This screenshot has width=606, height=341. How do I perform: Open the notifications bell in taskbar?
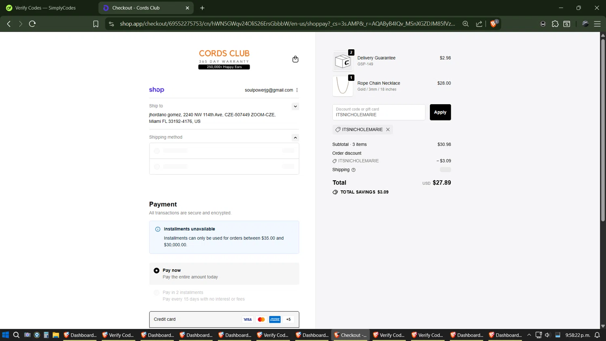tap(597, 335)
